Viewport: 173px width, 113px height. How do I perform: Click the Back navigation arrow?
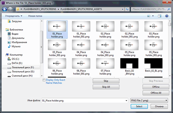tap(5, 9)
